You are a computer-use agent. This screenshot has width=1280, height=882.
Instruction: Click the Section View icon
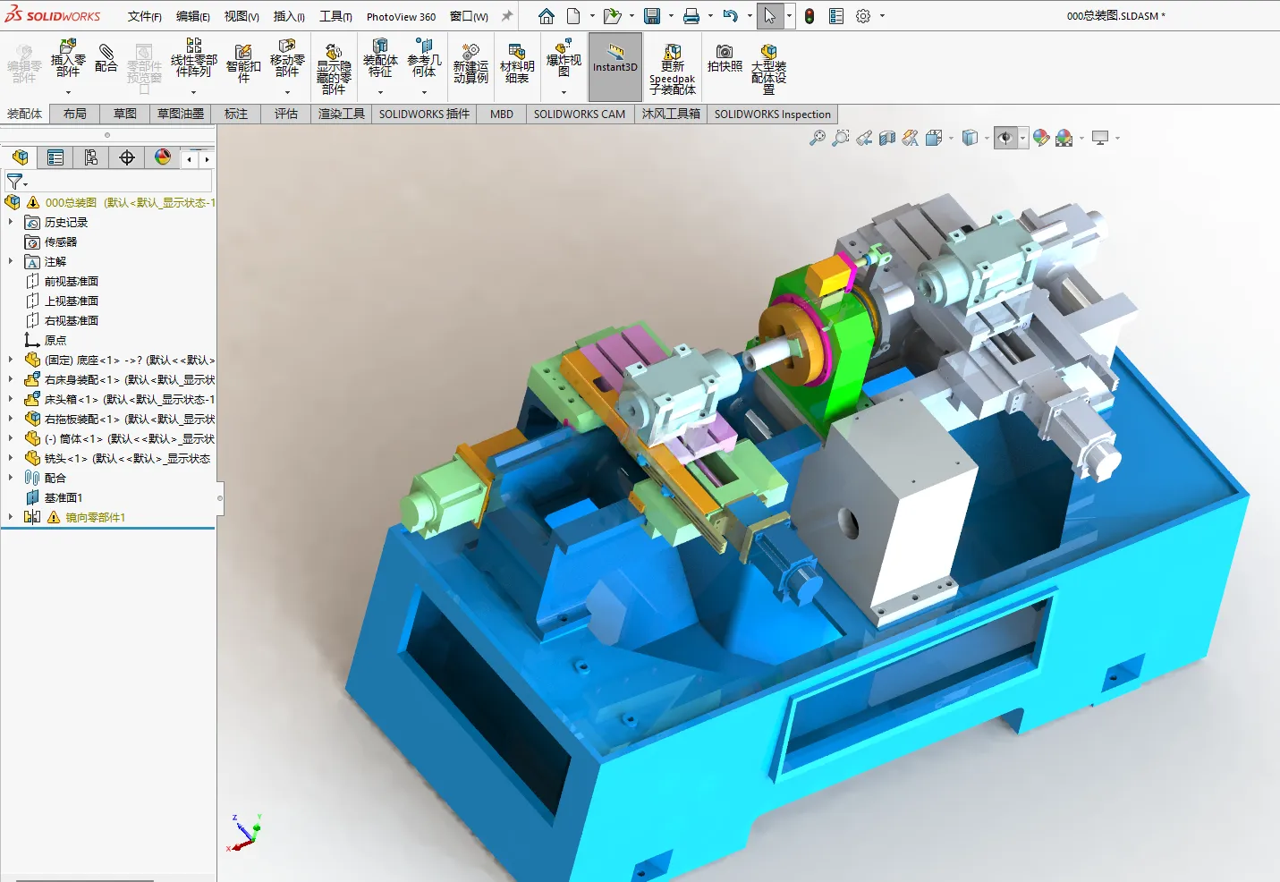coord(887,138)
